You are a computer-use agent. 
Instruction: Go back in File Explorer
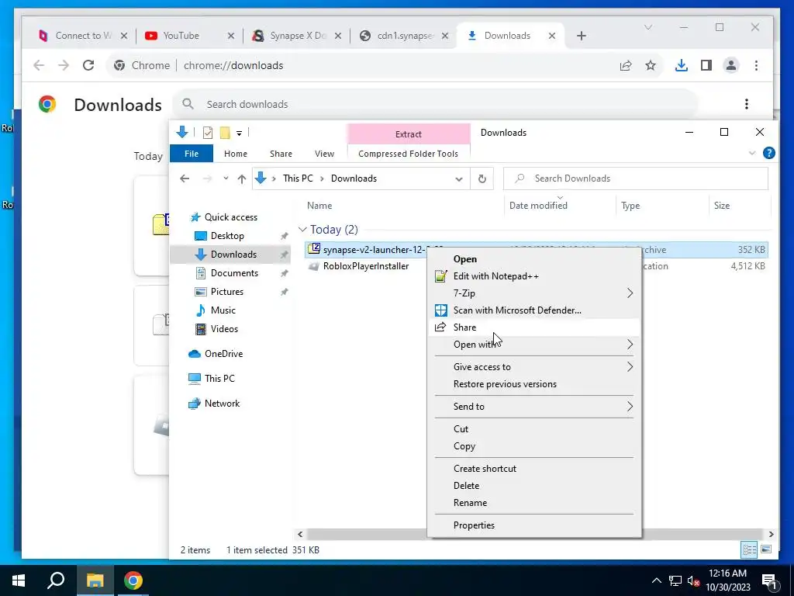click(x=185, y=178)
